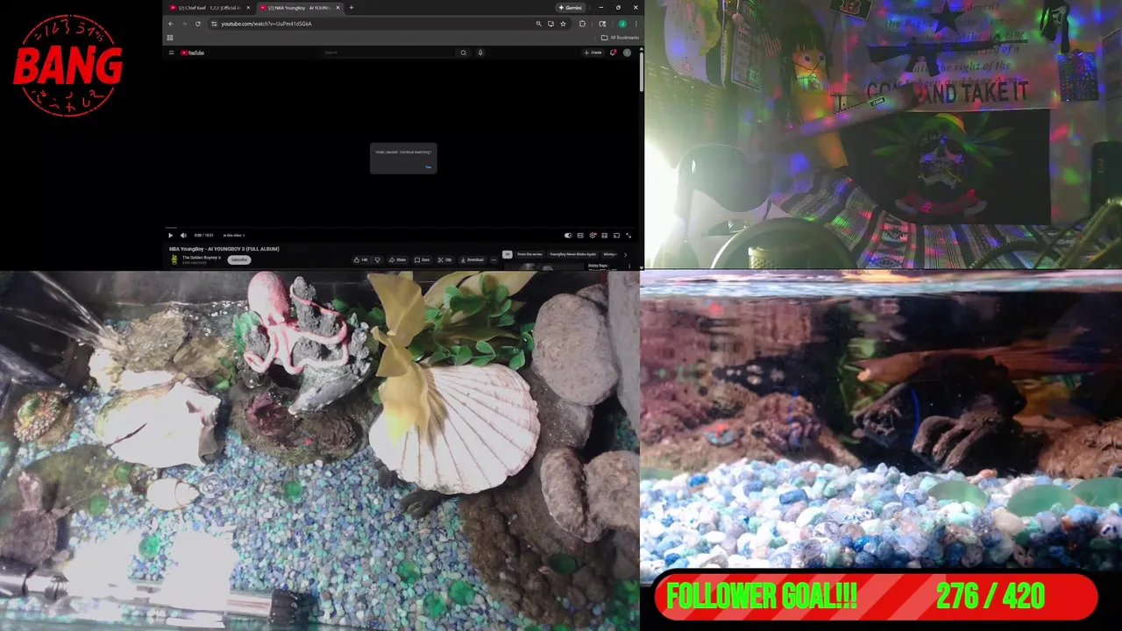The image size is (1122, 631).
Task: Open a new browser tab
Action: pyautogui.click(x=352, y=7)
